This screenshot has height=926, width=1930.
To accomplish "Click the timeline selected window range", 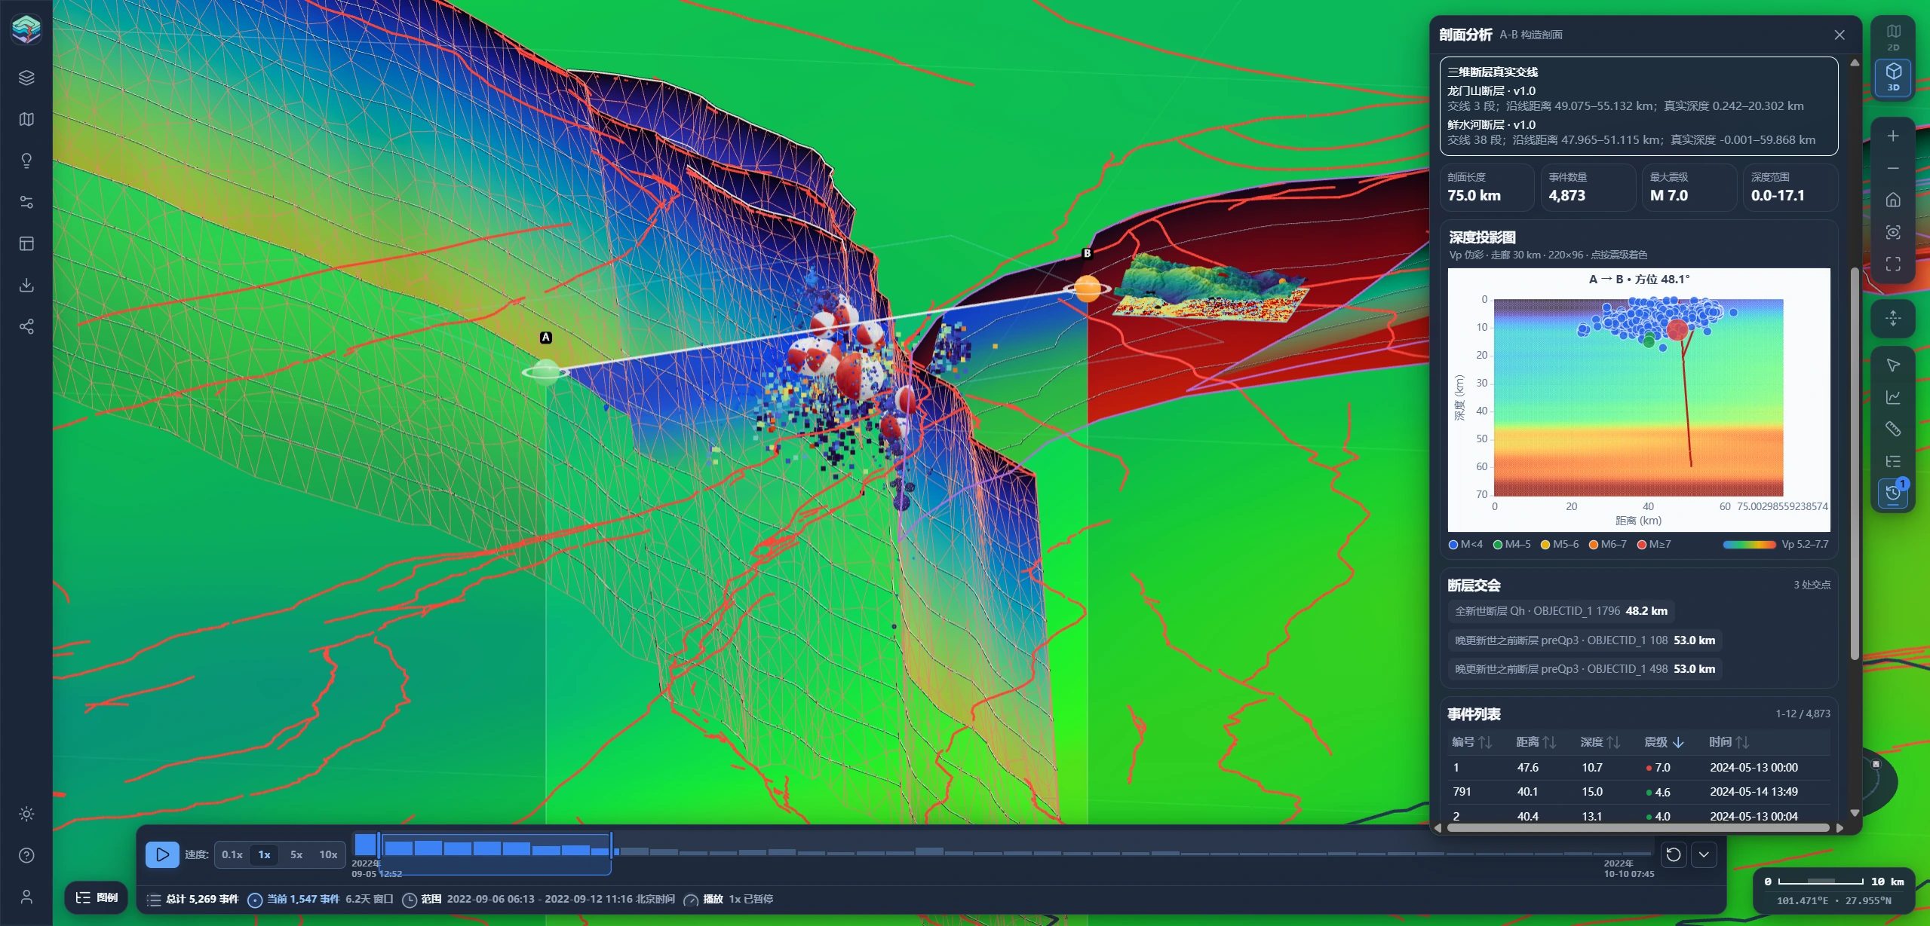I will pos(494,853).
